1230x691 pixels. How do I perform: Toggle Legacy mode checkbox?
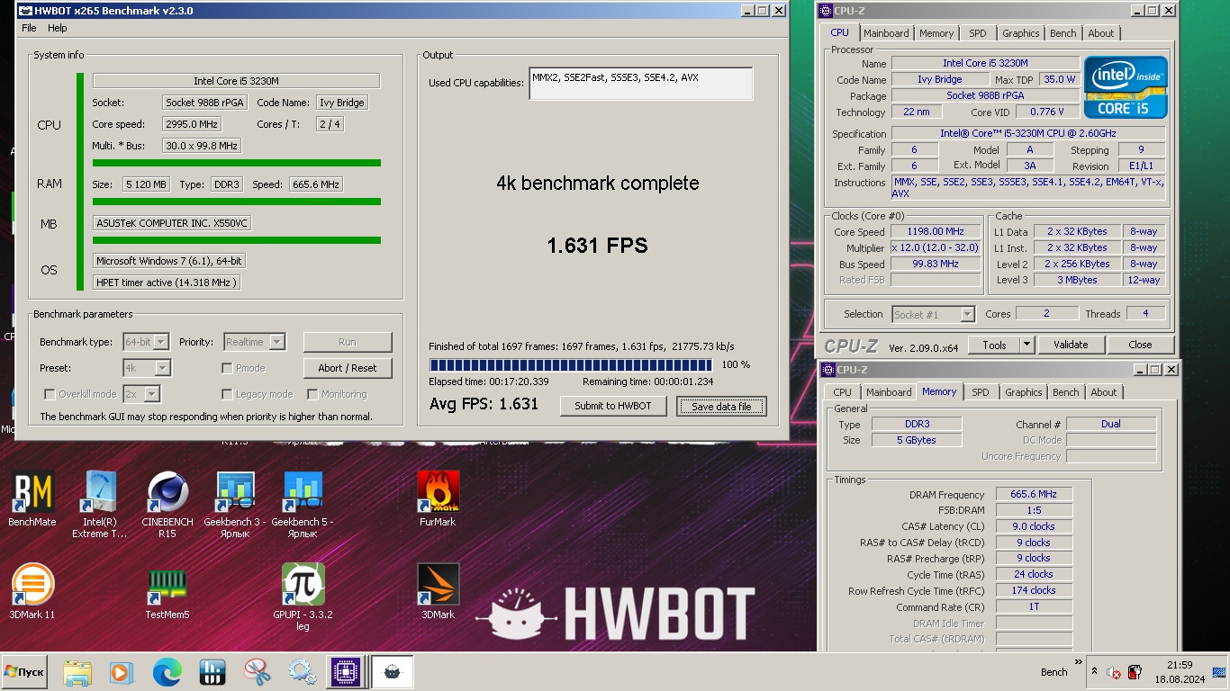point(227,394)
